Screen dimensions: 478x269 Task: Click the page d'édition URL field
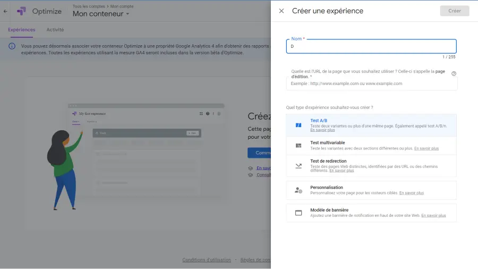pyautogui.click(x=372, y=83)
